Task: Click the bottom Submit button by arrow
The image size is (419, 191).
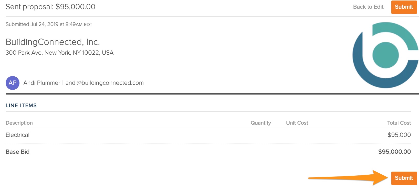Action: (x=404, y=178)
